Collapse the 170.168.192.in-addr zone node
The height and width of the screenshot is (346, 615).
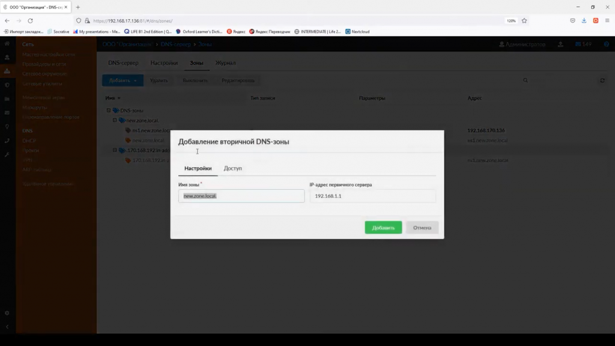pos(115,150)
